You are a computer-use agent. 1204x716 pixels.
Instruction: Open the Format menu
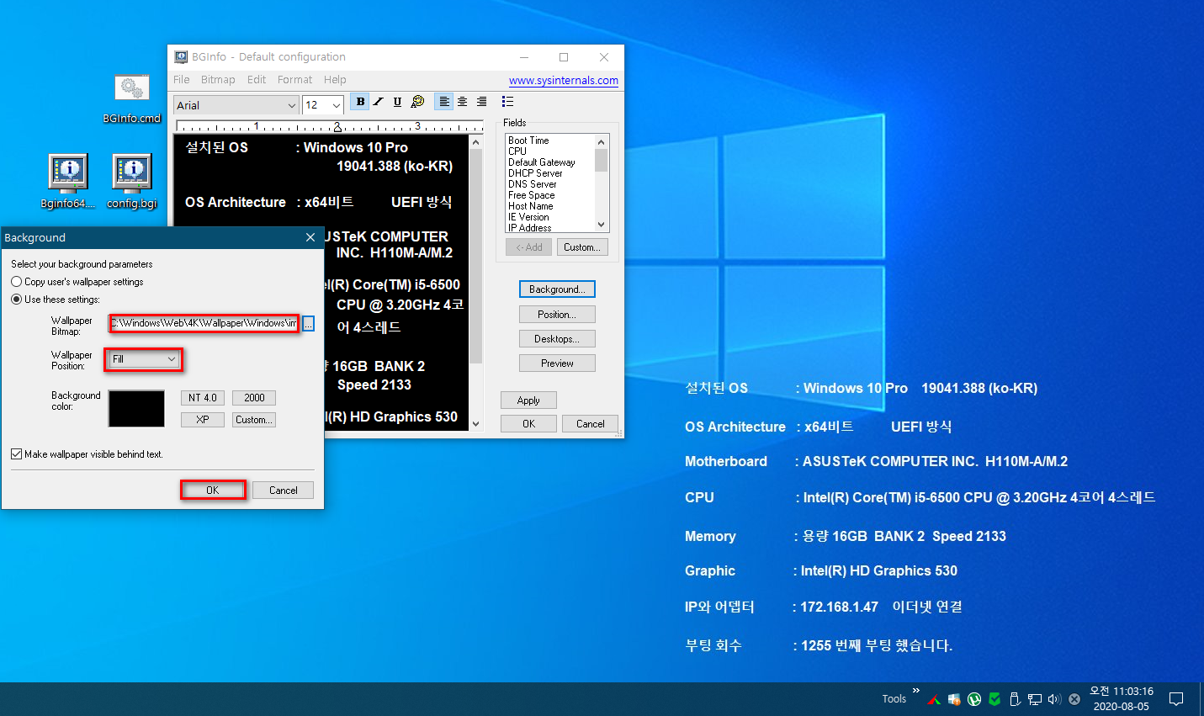click(x=294, y=80)
